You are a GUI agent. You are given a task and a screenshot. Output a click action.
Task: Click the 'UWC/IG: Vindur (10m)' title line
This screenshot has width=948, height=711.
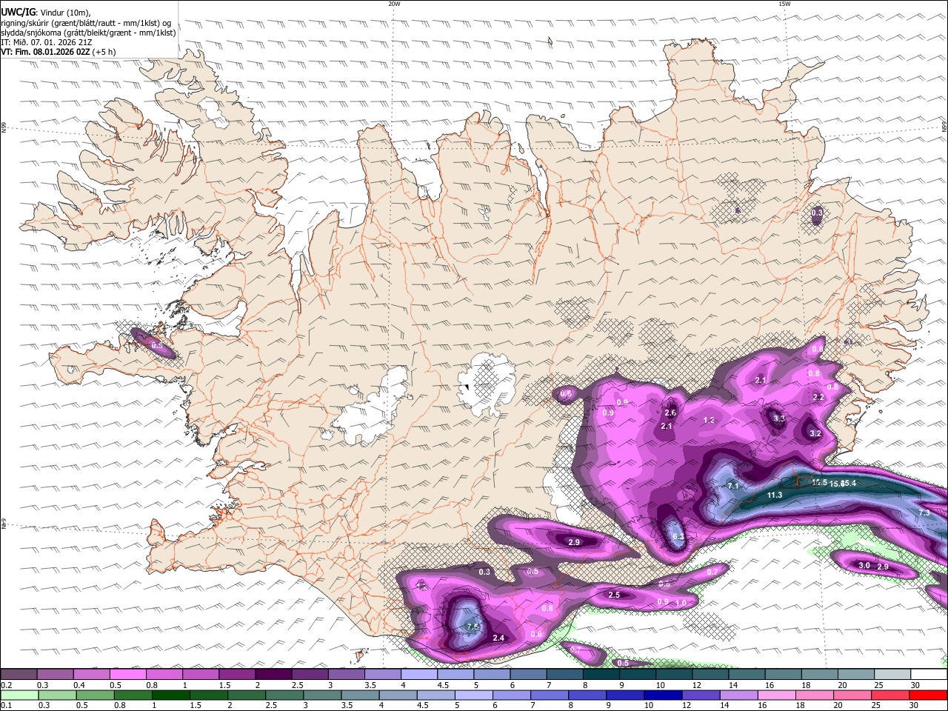pos(46,12)
